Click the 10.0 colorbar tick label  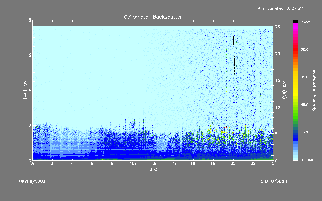(x=305, y=105)
